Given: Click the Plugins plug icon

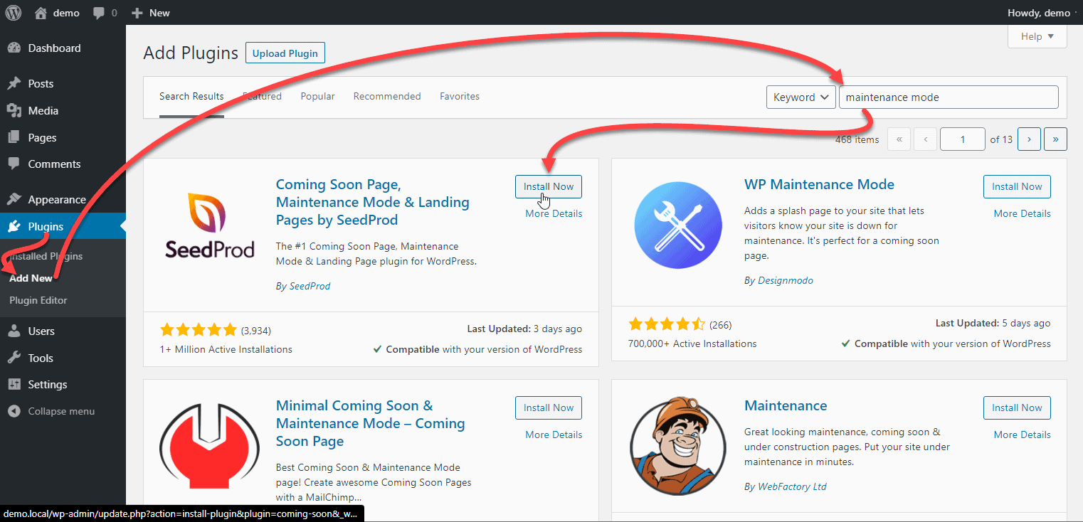Looking at the screenshot, I should 14,227.
